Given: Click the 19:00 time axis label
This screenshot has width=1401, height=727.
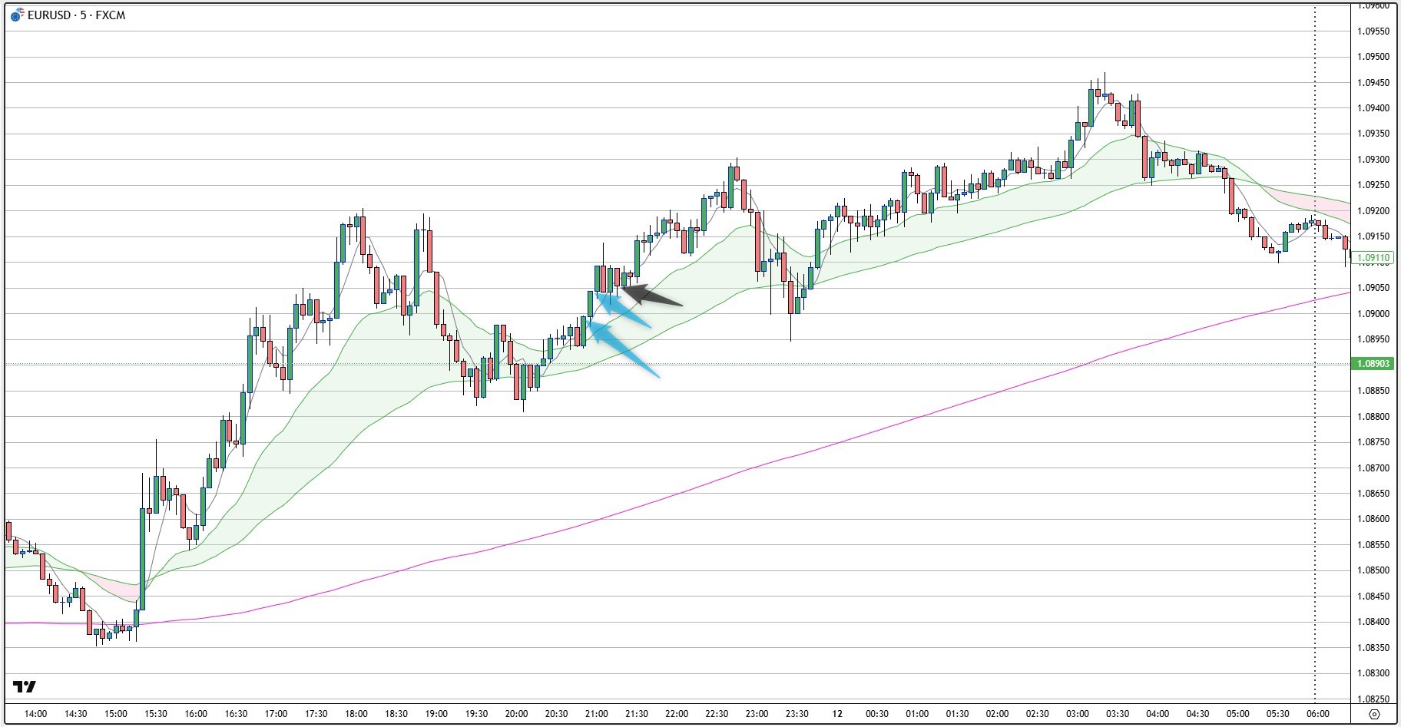Looking at the screenshot, I should point(436,714).
